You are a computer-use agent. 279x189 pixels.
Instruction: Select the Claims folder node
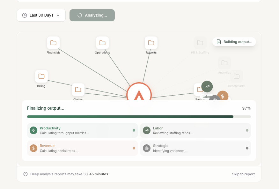(x=78, y=90)
